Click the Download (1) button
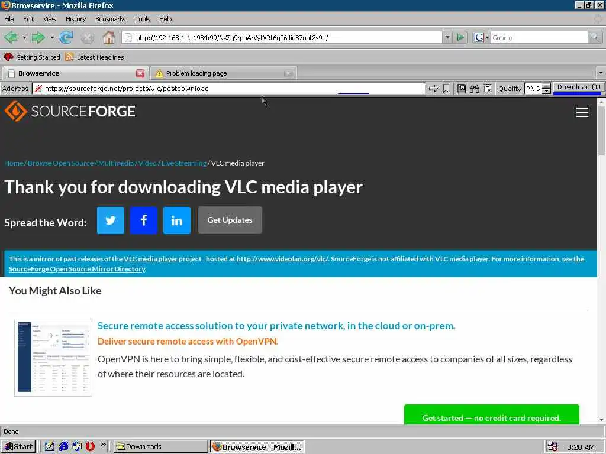This screenshot has width=606, height=454. point(579,87)
